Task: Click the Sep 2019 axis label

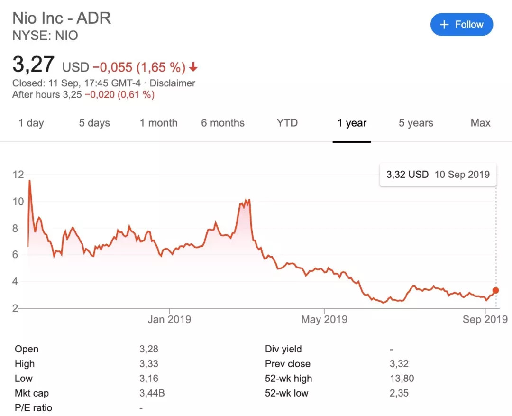Action: tap(485, 319)
